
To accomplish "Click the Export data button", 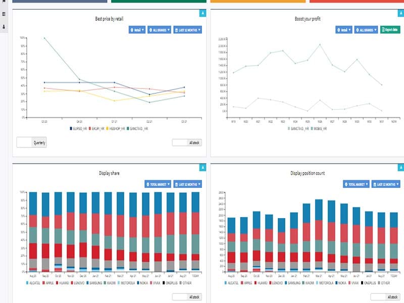I will pos(390,30).
